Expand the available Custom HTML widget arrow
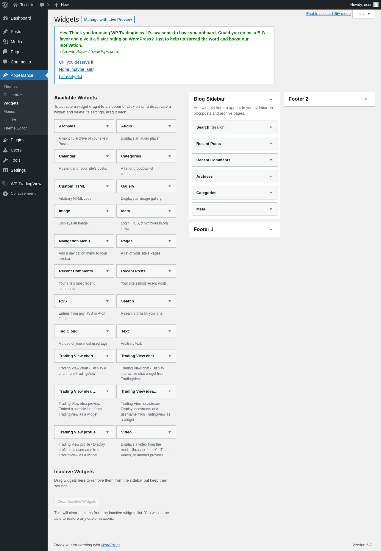Screen dimensions: 381x551 107,186
